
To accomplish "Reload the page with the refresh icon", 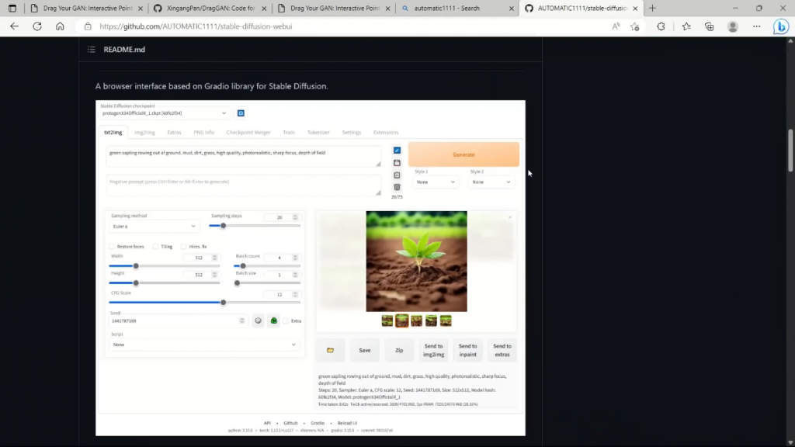I will click(x=37, y=26).
